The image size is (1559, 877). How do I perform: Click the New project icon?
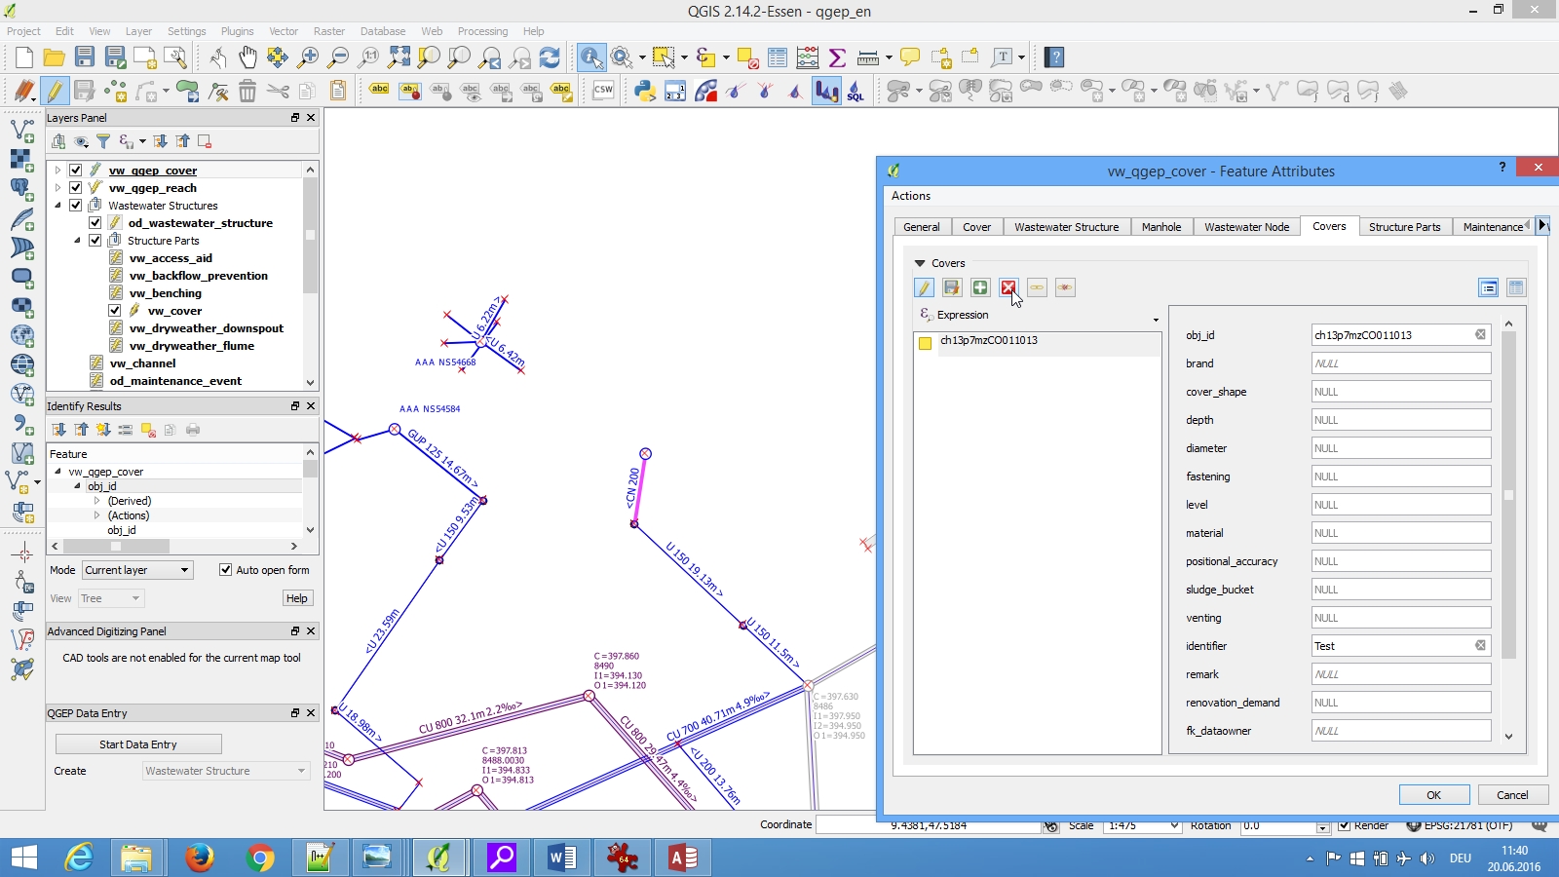click(x=23, y=57)
